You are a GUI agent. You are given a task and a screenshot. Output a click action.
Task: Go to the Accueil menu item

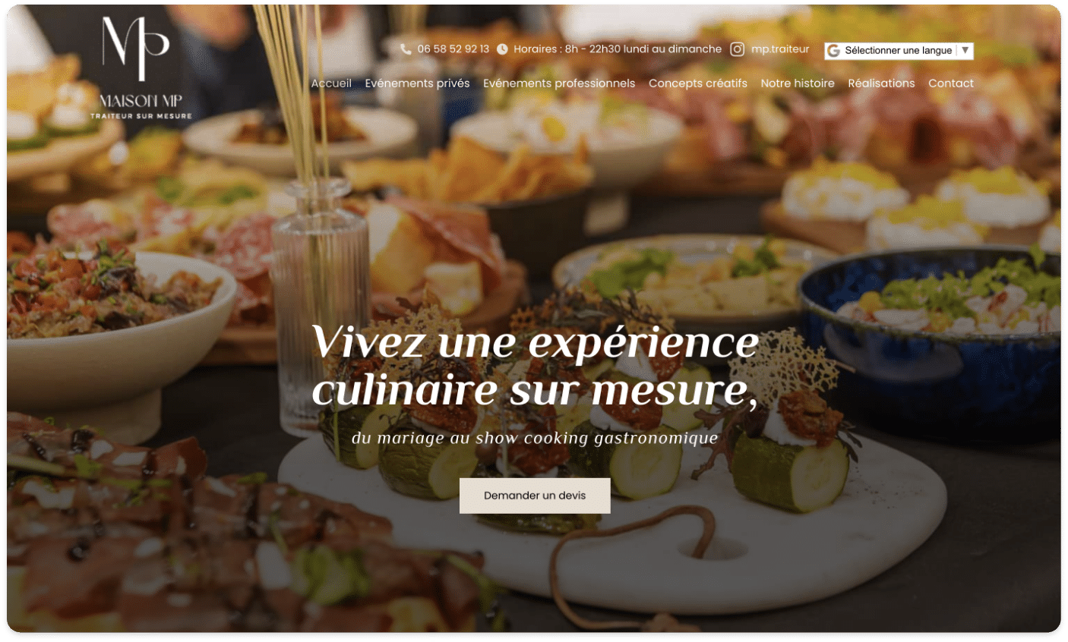pos(331,83)
